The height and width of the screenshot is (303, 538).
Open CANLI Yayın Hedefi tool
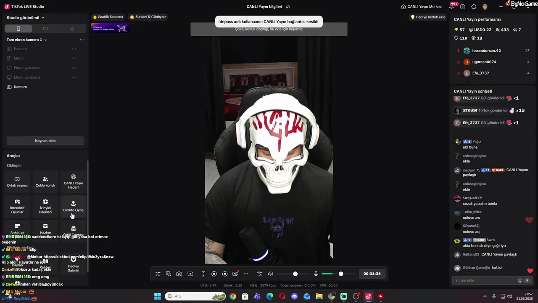[x=73, y=181]
